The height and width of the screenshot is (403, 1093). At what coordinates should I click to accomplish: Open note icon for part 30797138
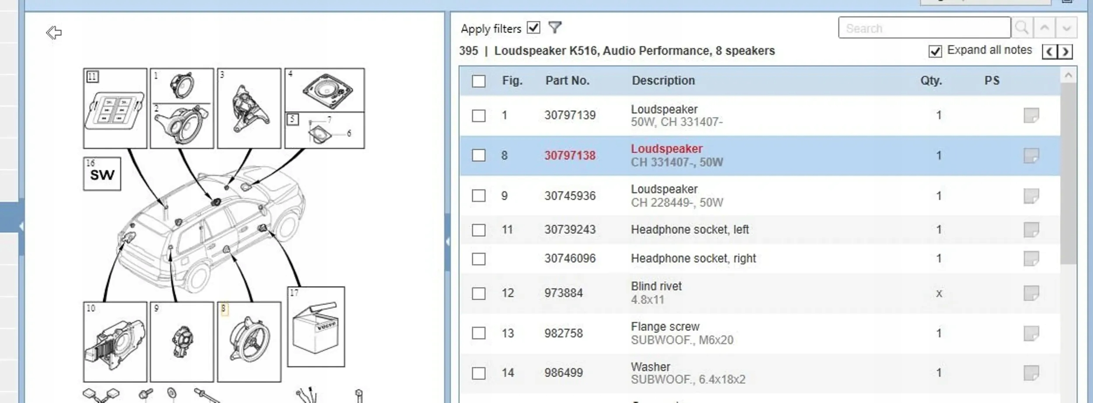point(1031,156)
